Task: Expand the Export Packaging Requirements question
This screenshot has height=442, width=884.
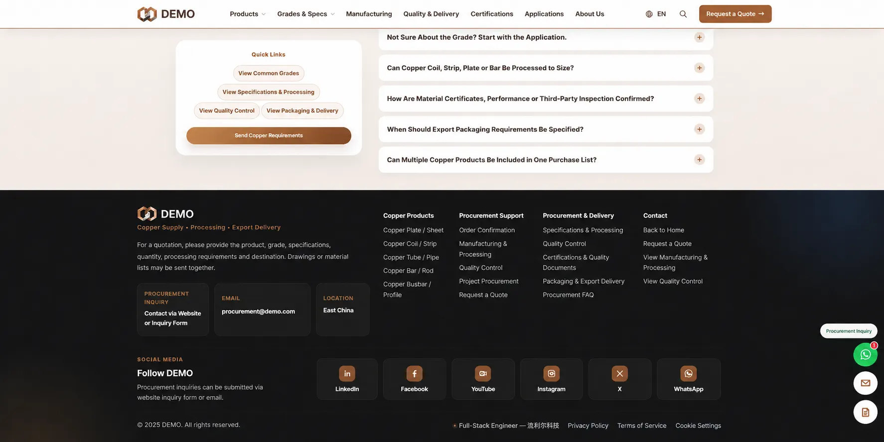Action: [x=546, y=129]
